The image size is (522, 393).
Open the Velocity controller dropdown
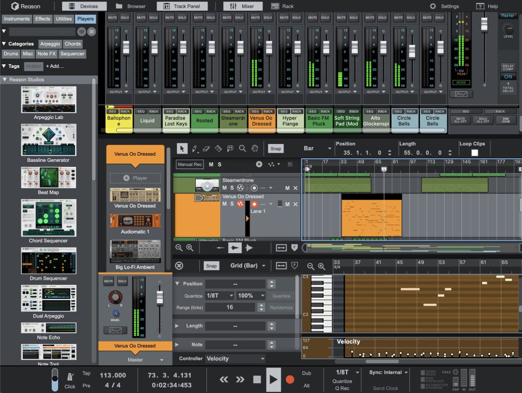click(236, 359)
